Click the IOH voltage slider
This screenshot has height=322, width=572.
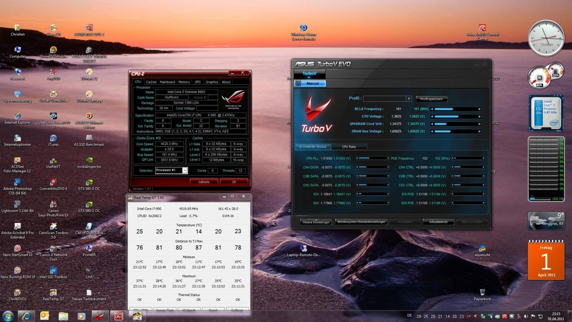click(373, 203)
